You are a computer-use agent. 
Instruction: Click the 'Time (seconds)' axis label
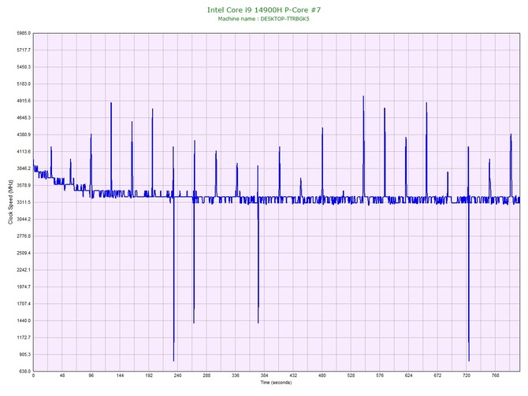coord(276,383)
